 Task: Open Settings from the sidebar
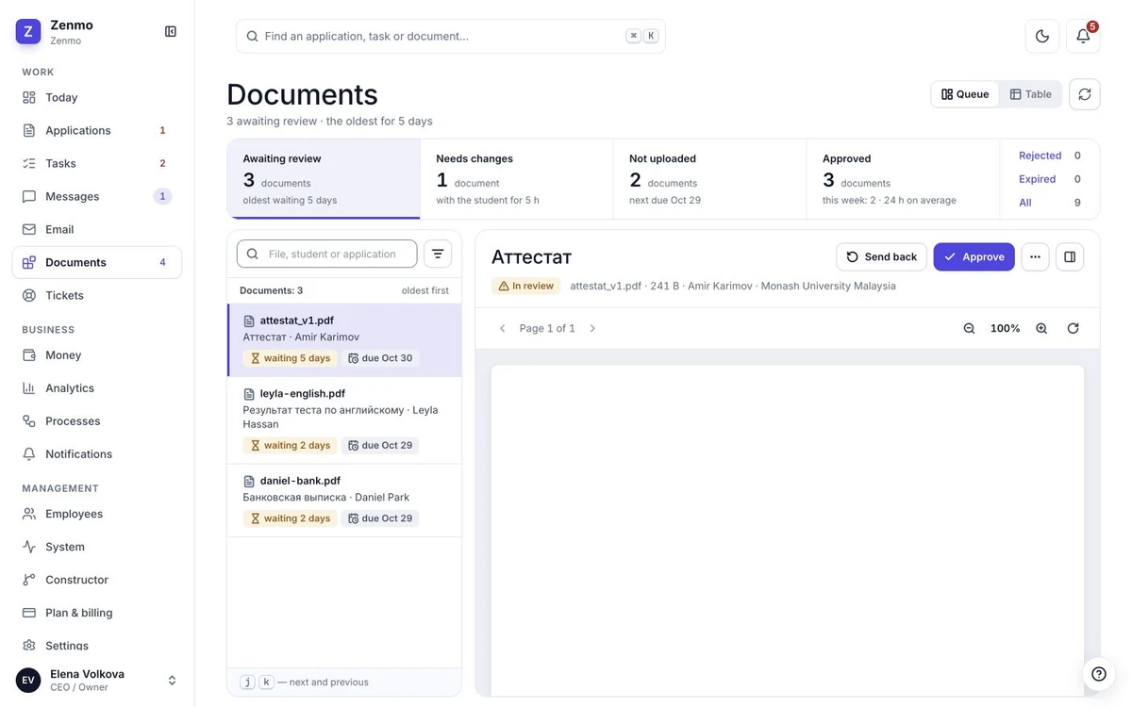(97, 646)
